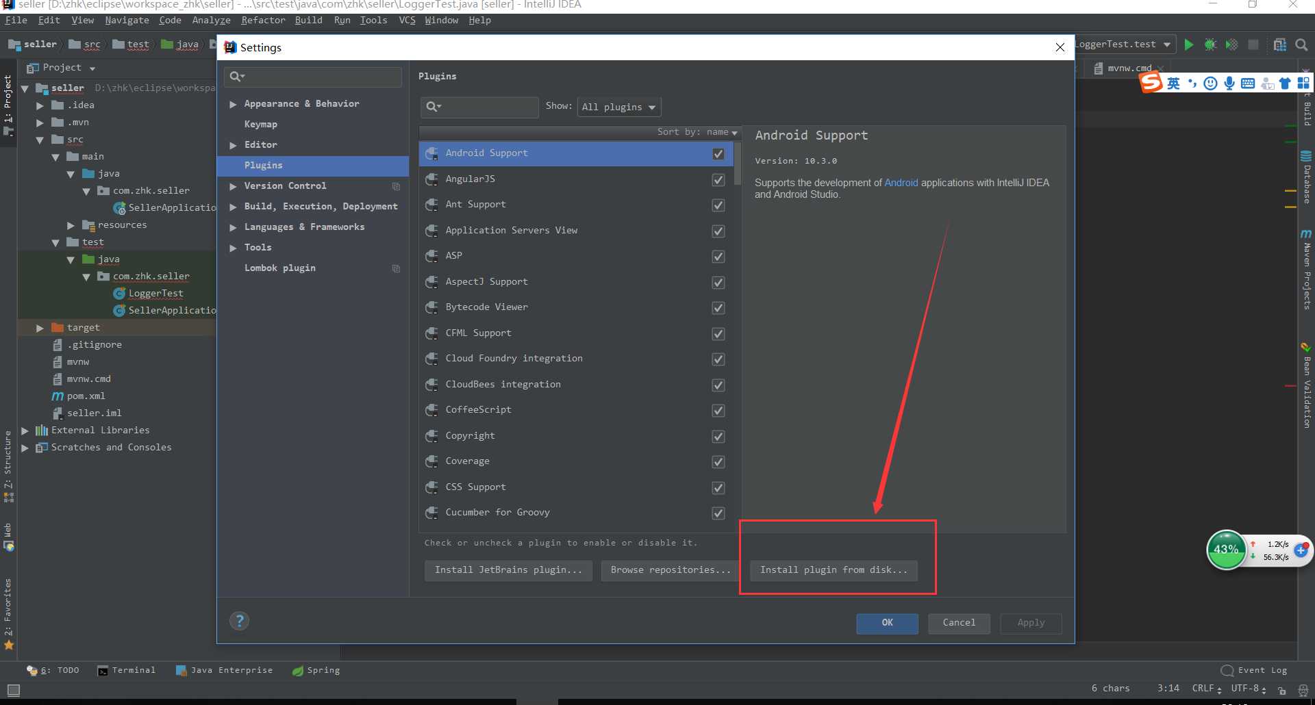Open the Favorites tool window
The height and width of the screenshot is (705, 1315).
pos(8,614)
